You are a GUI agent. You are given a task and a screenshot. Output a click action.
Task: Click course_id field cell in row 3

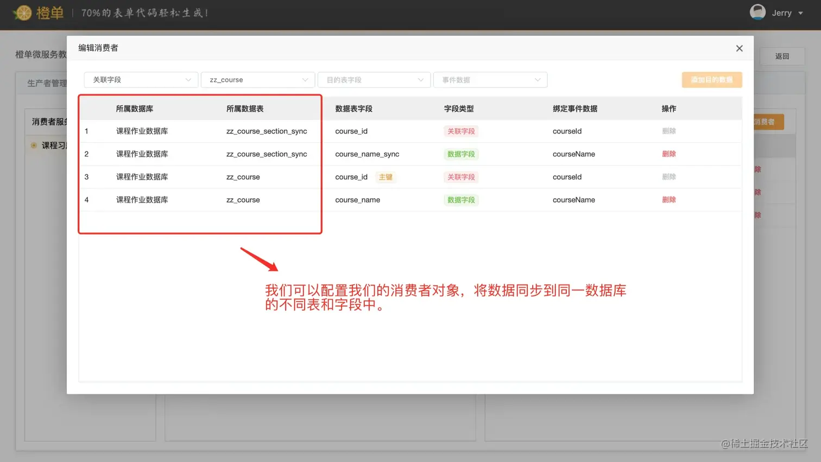[351, 177]
